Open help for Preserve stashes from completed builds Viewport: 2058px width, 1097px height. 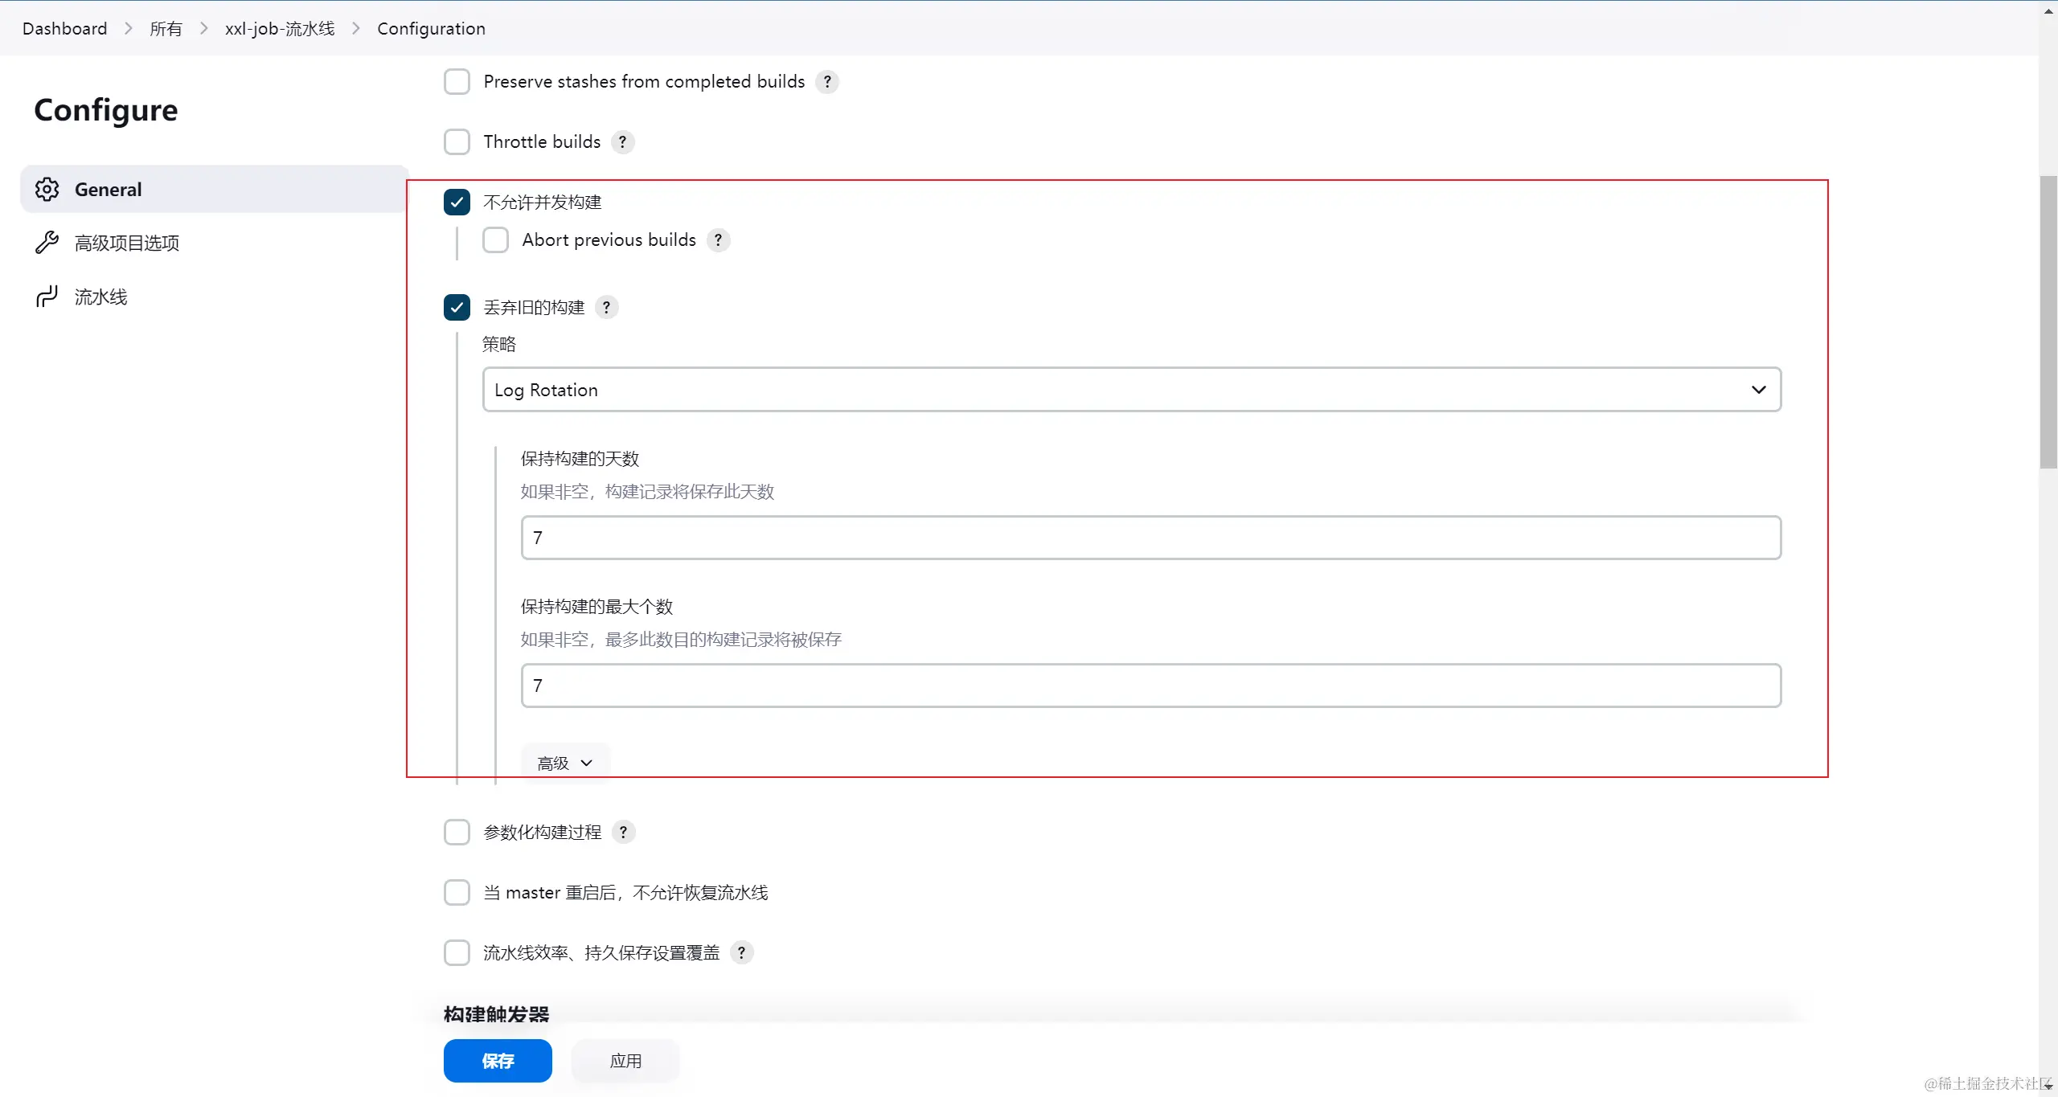click(826, 82)
